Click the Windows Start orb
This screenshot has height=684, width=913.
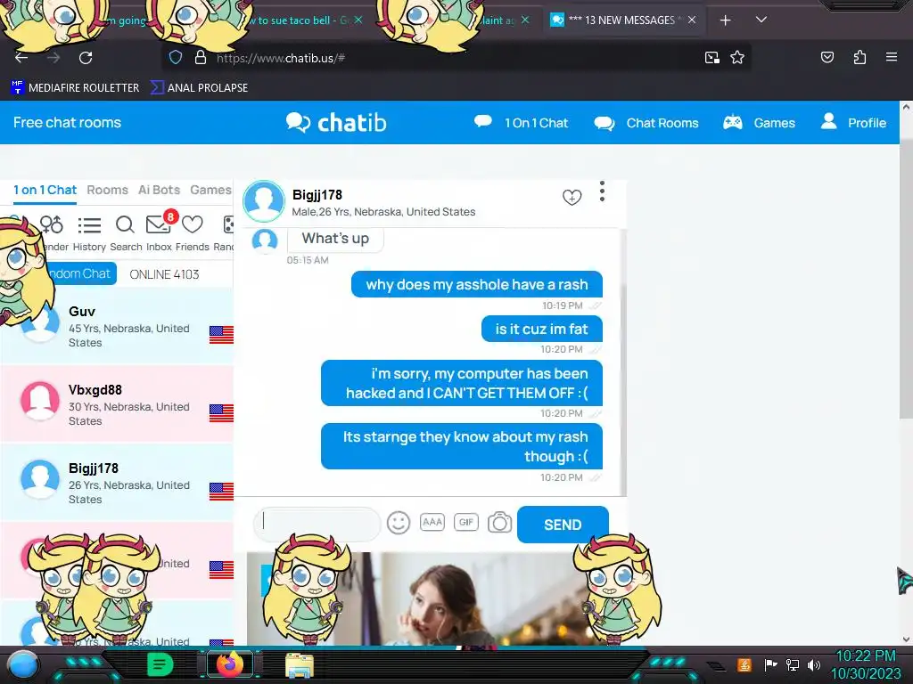click(24, 666)
